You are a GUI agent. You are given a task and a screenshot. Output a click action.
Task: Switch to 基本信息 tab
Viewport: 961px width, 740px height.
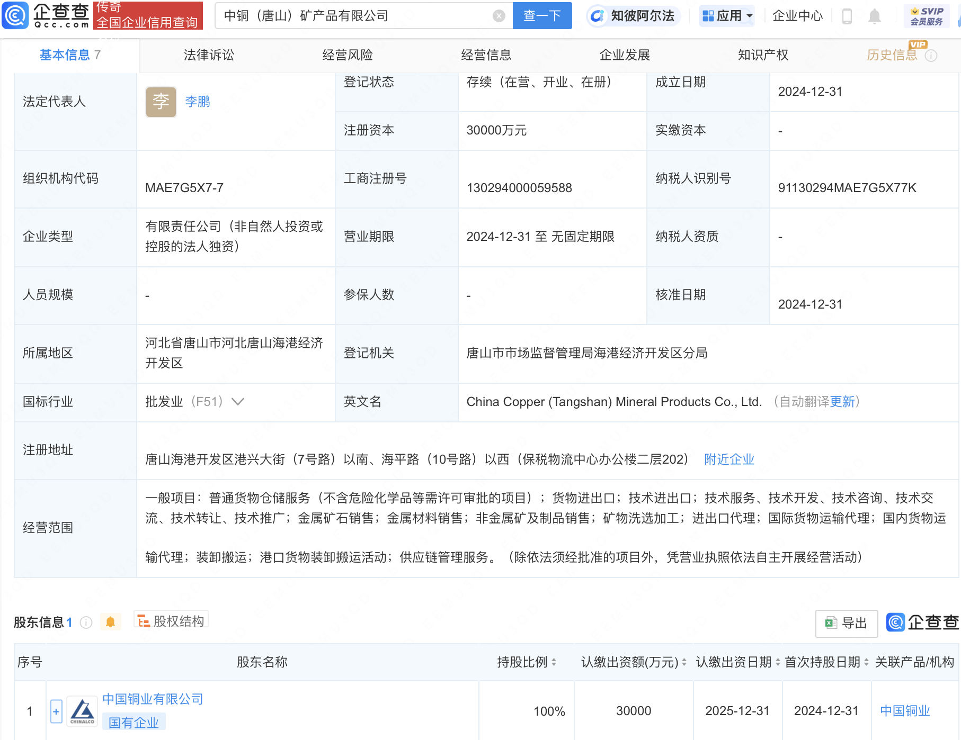[70, 55]
